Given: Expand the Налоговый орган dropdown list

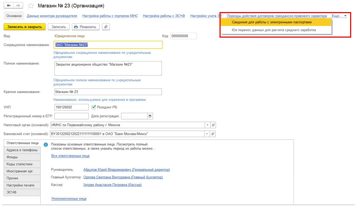Looking at the screenshot, I should click(207, 125).
